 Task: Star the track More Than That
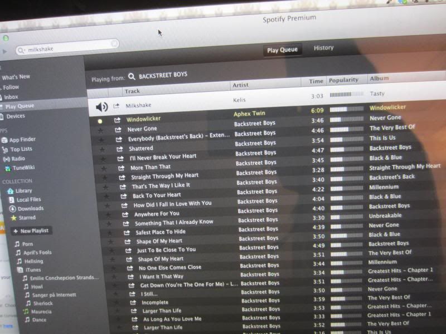[104, 169]
